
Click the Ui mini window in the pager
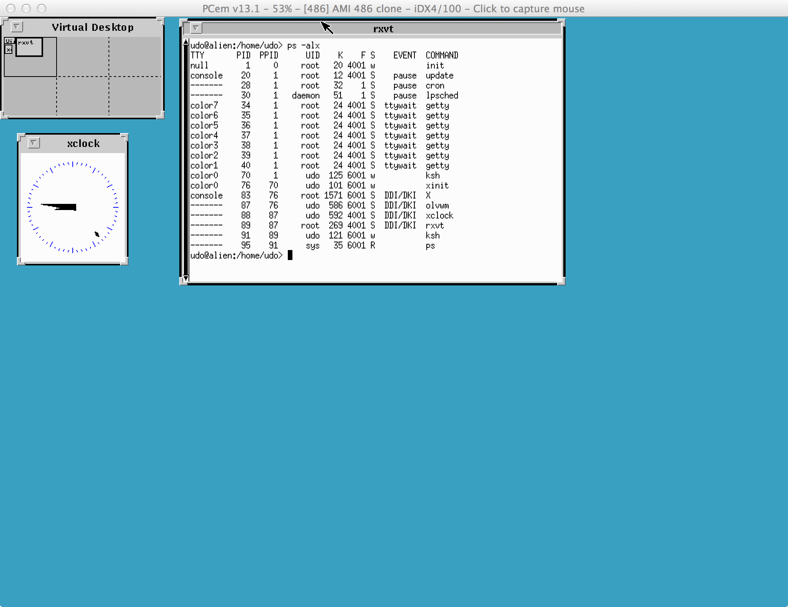click(x=10, y=41)
